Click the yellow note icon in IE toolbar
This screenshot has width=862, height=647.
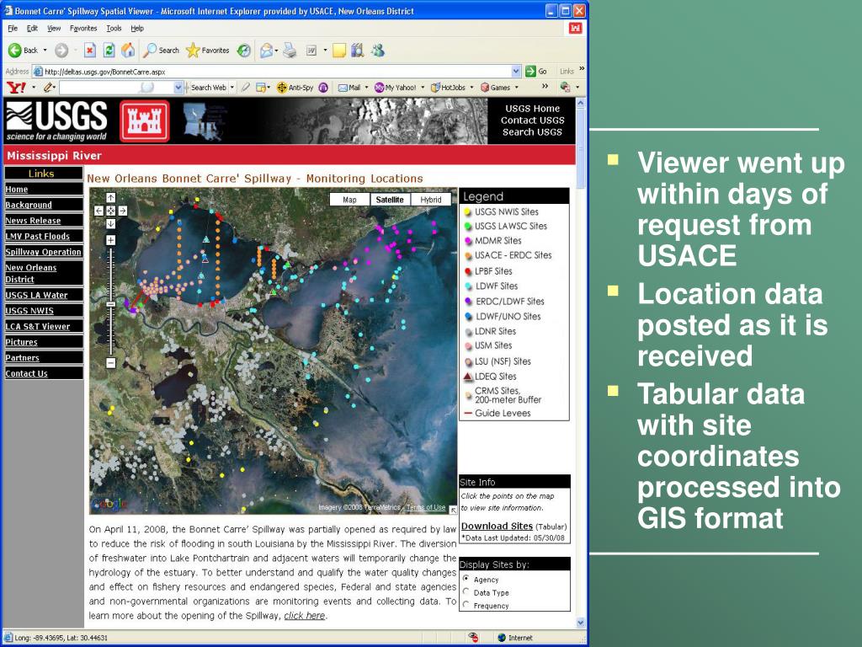coord(339,51)
